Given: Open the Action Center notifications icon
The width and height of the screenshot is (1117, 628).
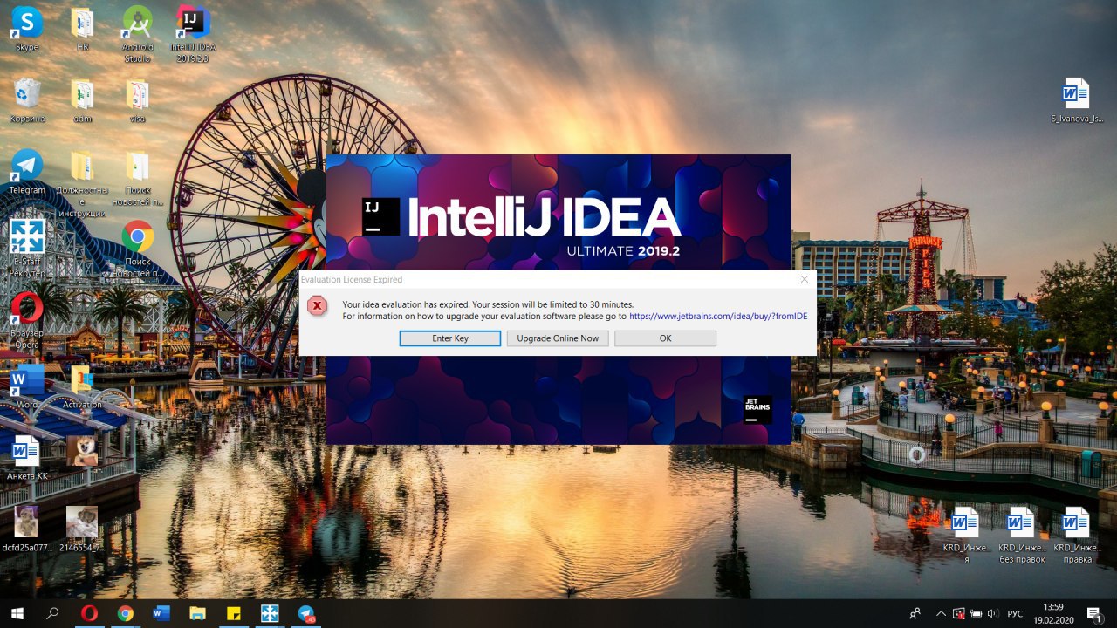Looking at the screenshot, I should coord(1093,613).
